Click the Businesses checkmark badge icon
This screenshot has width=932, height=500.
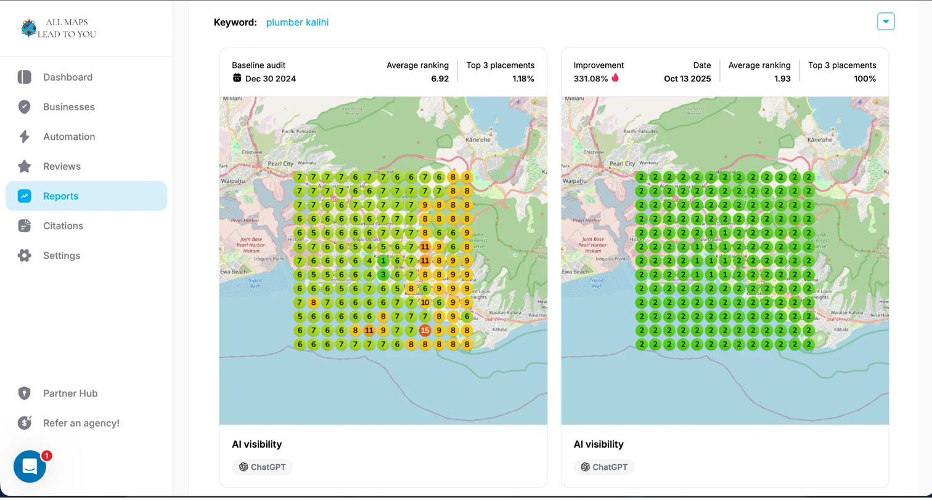click(25, 107)
